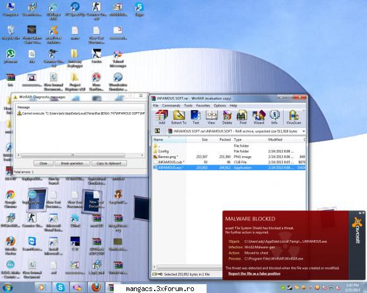
Task: Open the Commands menu
Action: click(x=171, y=105)
